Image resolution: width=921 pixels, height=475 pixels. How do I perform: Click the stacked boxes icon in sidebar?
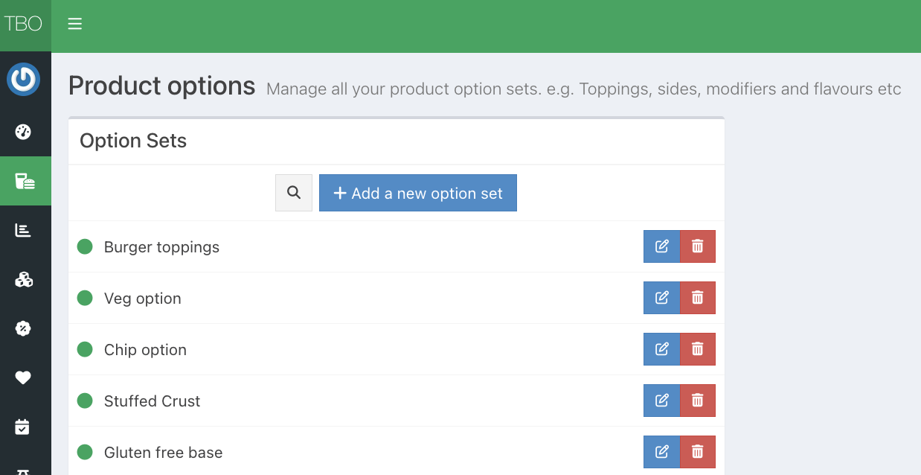pos(24,279)
